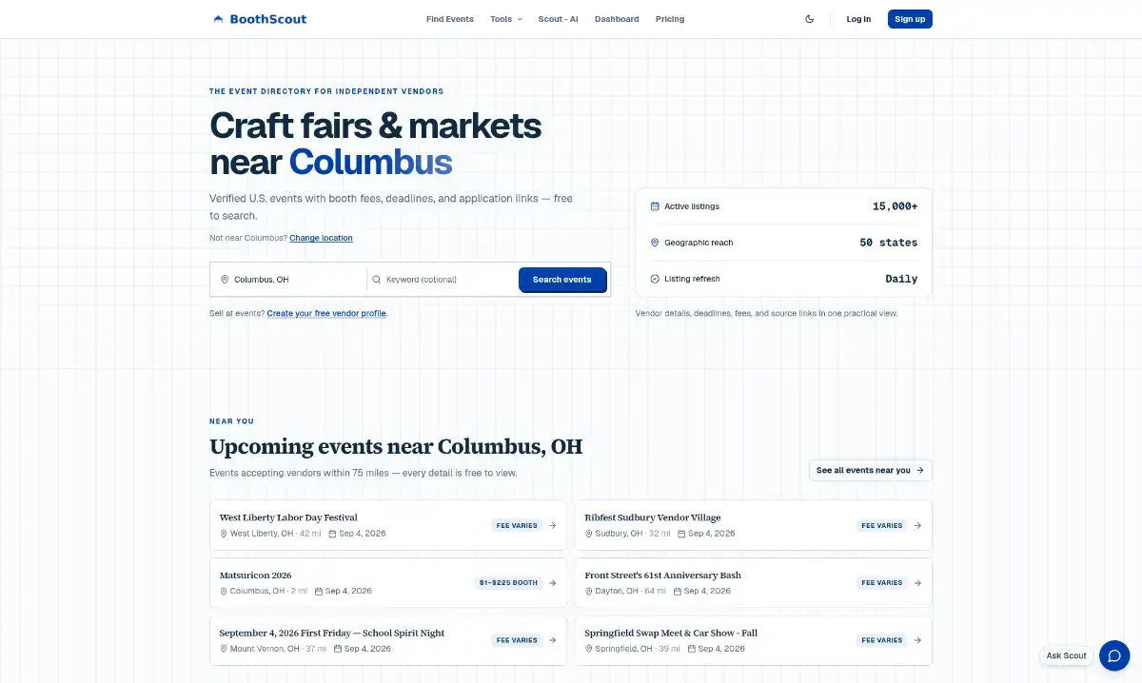Open Matsuricon 2026 event listing

[x=388, y=582]
